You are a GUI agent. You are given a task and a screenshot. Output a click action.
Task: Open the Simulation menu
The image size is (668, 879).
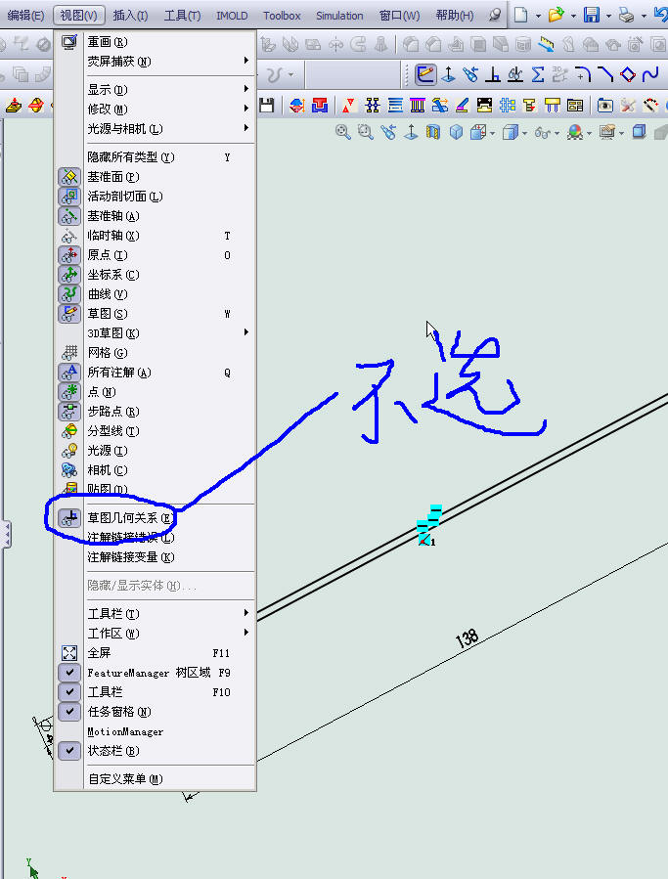pyautogui.click(x=339, y=16)
